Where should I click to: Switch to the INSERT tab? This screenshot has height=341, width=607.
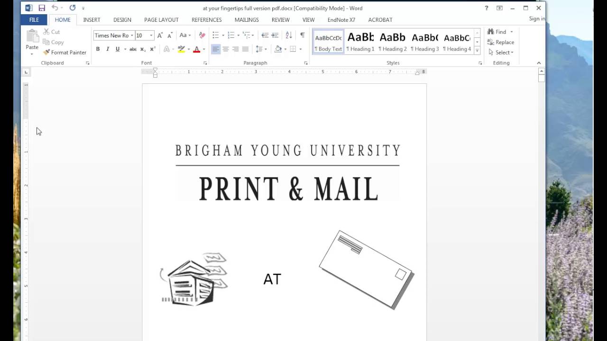coord(92,20)
